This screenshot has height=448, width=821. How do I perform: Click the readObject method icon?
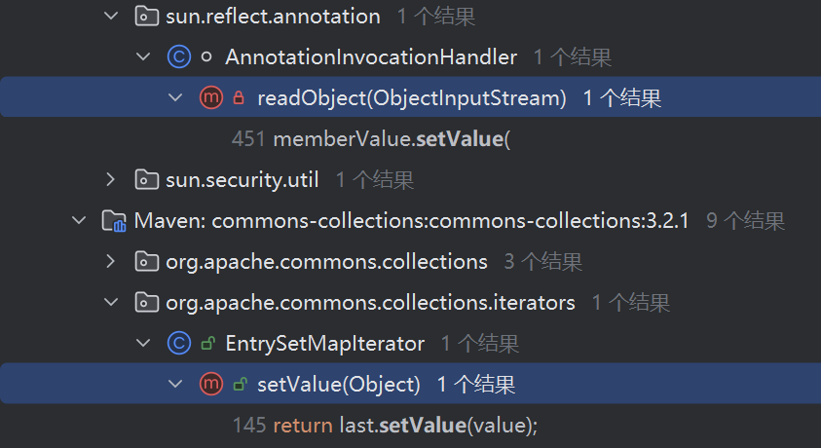click(211, 97)
